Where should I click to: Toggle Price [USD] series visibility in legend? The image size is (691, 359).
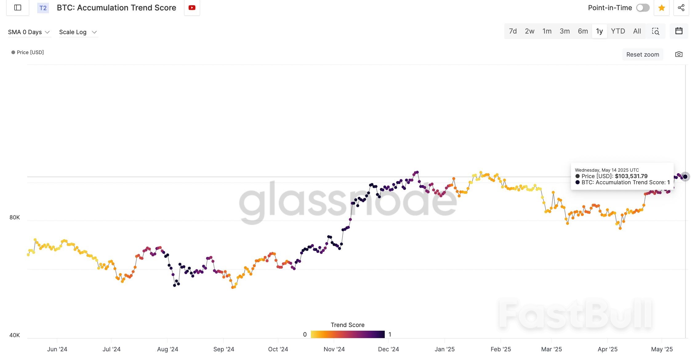tap(28, 52)
